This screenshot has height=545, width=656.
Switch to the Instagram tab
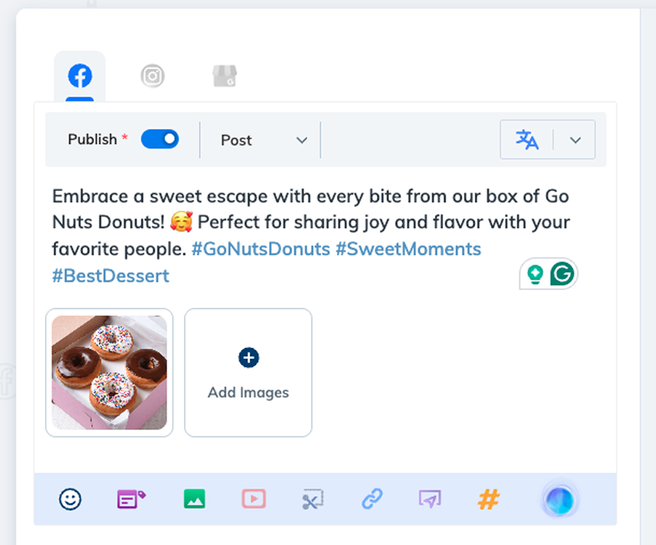[x=153, y=77]
